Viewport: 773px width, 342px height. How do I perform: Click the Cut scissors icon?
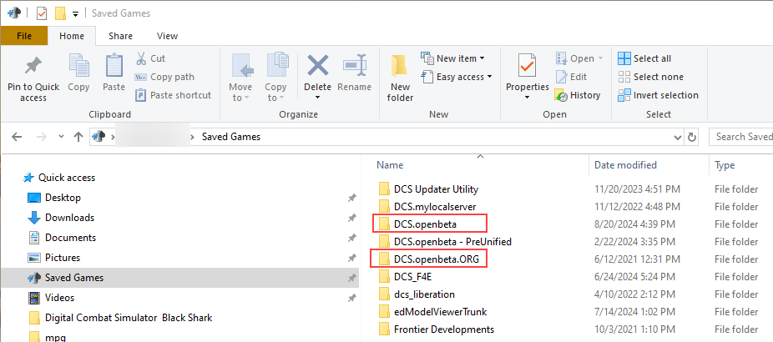click(141, 58)
